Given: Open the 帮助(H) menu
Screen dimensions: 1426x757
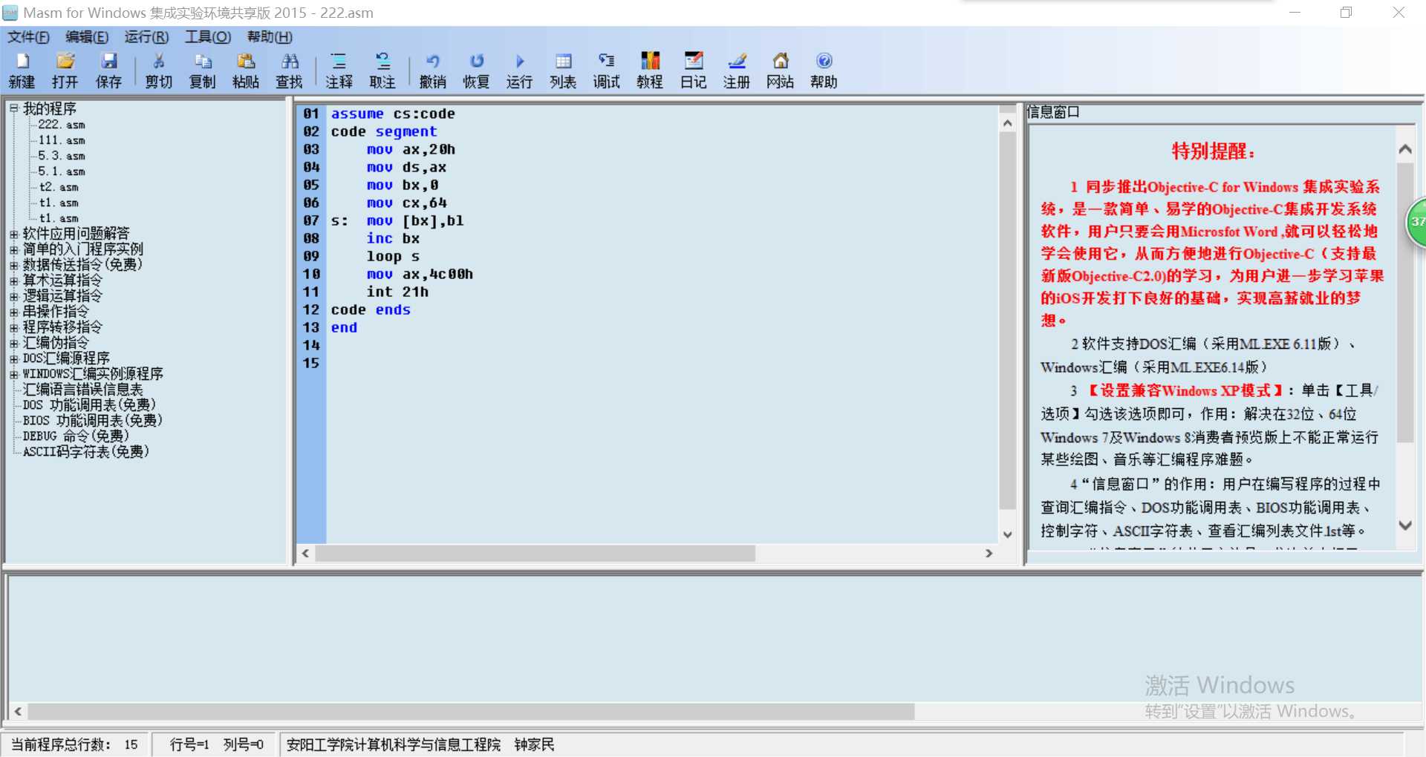Looking at the screenshot, I should [x=270, y=37].
